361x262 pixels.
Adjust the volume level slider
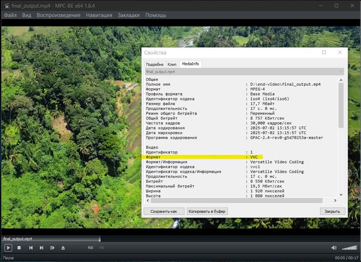349,248
